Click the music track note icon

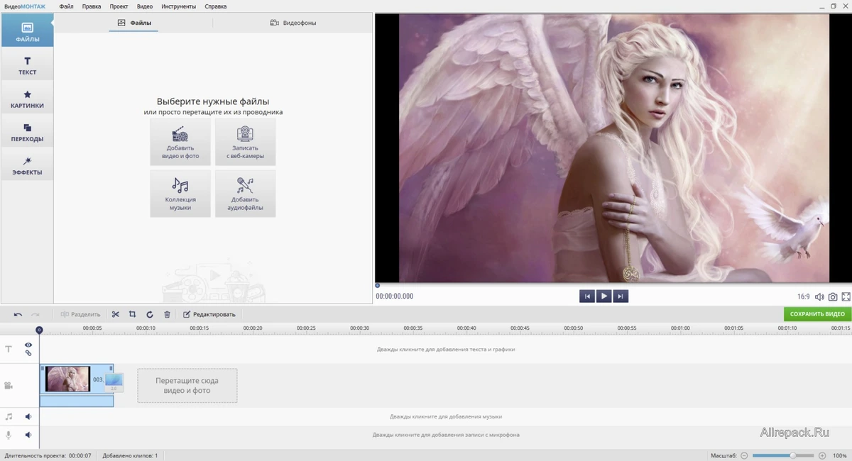[9, 417]
